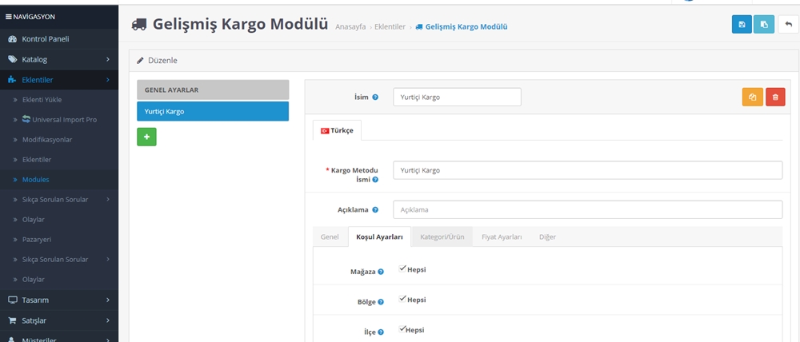The height and width of the screenshot is (342, 800).
Task: Open Pazaryeri in the sidebar
Action: click(x=36, y=240)
